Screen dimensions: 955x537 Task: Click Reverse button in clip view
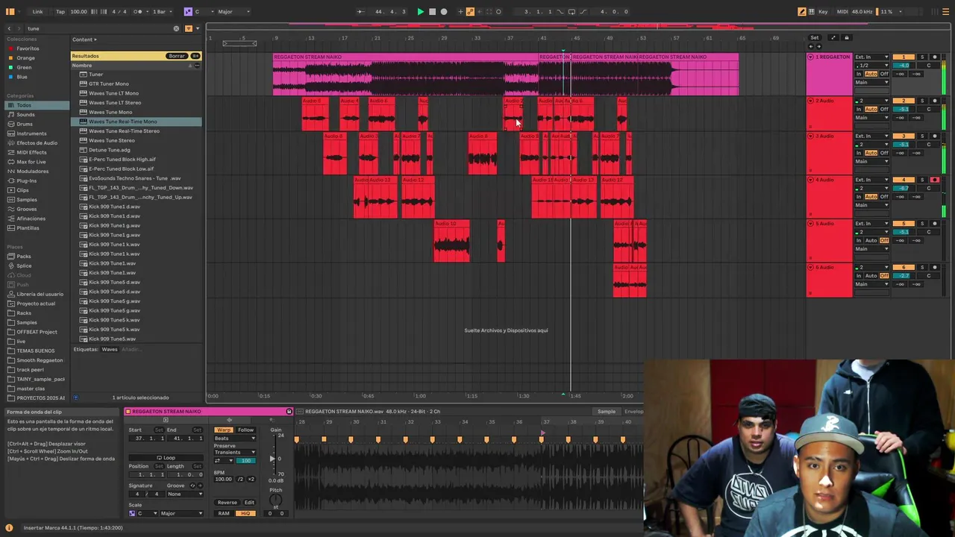pyautogui.click(x=227, y=502)
